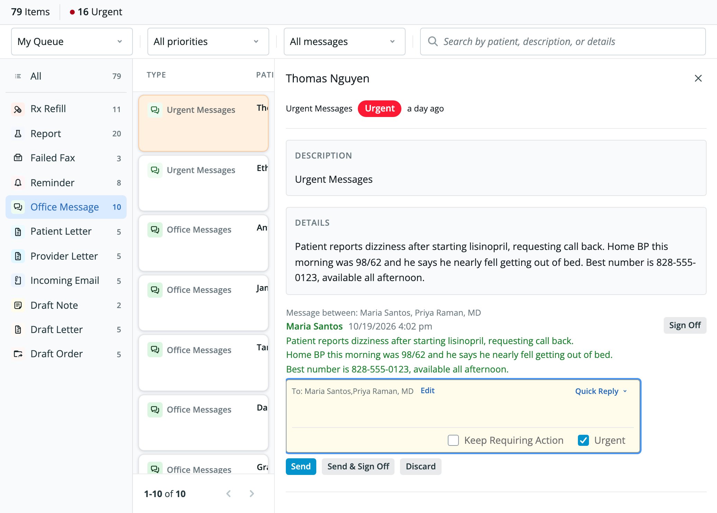Close the Thomas Nguyen detail panel

pyautogui.click(x=698, y=79)
